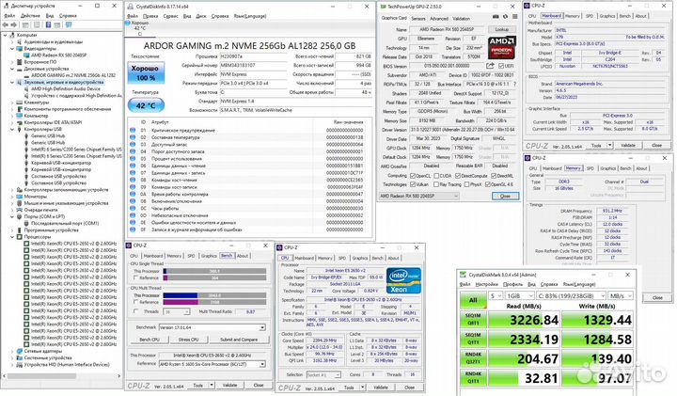This screenshot has height=396, width=677.
Task: Click the back arrow in Device Manager toolbar
Action: (x=6, y=25)
